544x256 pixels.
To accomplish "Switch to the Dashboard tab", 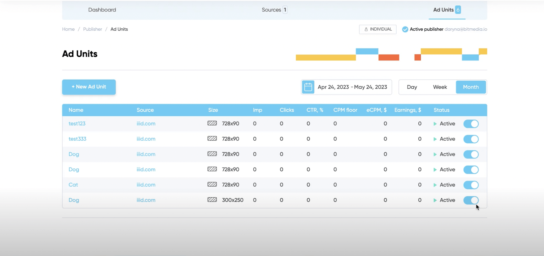I will [102, 10].
